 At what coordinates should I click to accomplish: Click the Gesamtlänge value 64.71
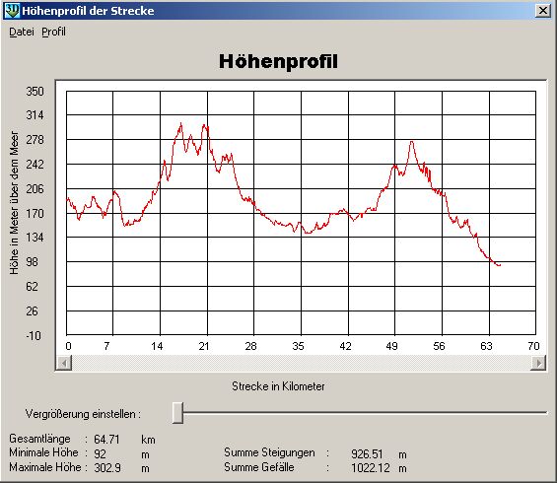(x=106, y=440)
